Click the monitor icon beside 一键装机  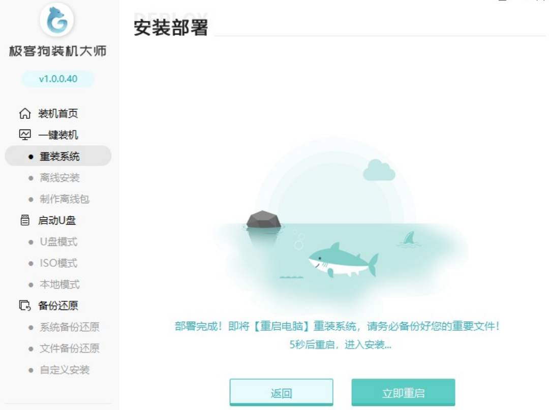pyautogui.click(x=24, y=135)
